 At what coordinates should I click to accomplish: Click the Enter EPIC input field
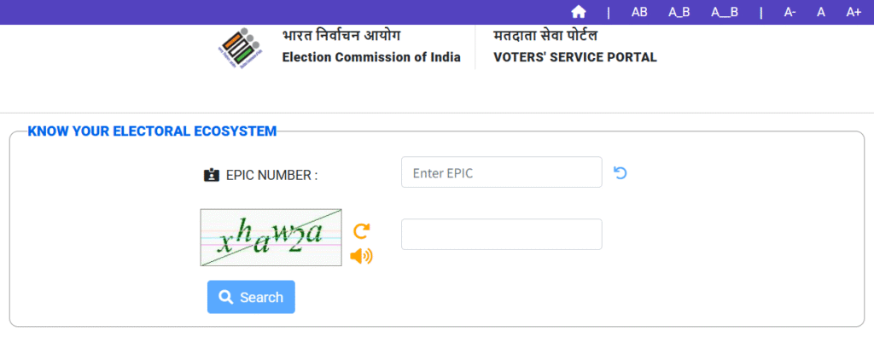(x=501, y=172)
